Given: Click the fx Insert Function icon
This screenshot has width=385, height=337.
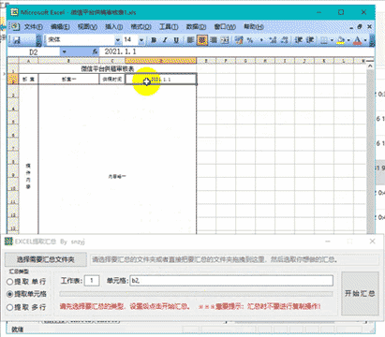Looking at the screenshot, I should pyautogui.click(x=95, y=51).
